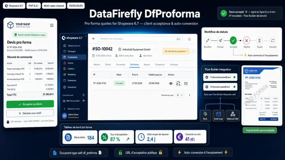Click the Converti refresh status icon
Viewport: 285px width, 160px height.
click(273, 41)
